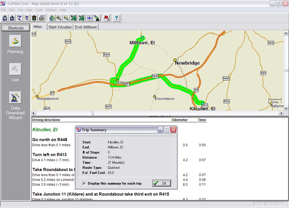Open the Tools menu
The width and height of the screenshot is (289, 208).
point(39,10)
